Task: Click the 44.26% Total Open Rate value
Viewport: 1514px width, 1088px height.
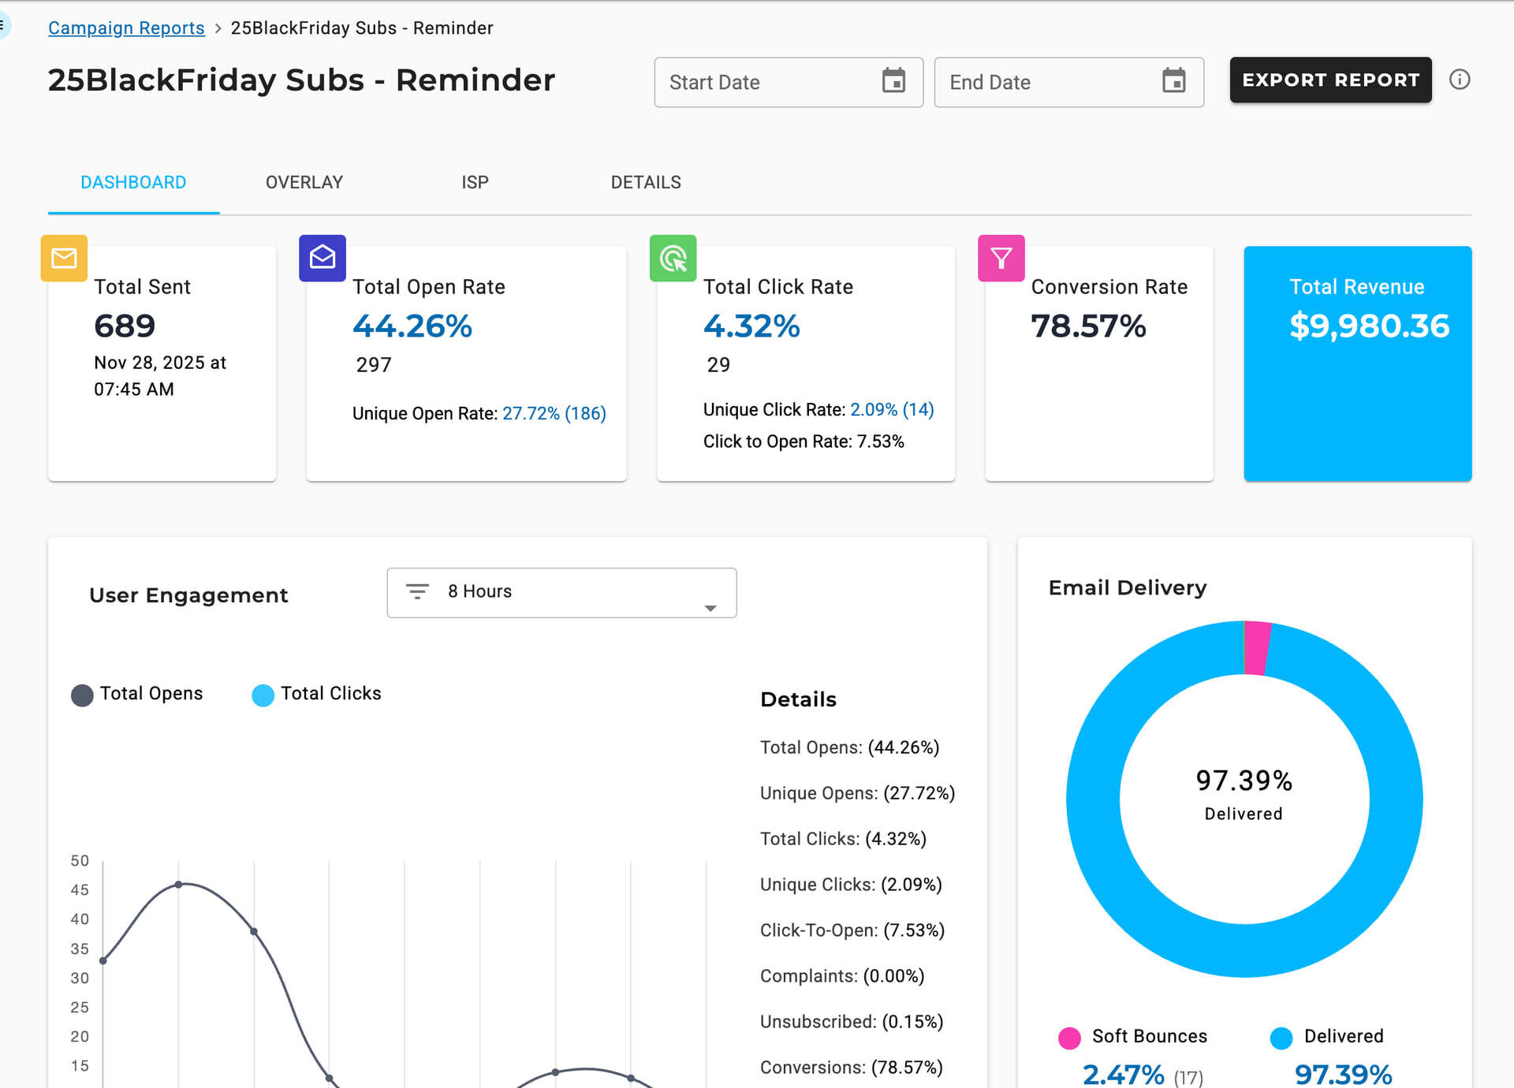Action: [412, 326]
